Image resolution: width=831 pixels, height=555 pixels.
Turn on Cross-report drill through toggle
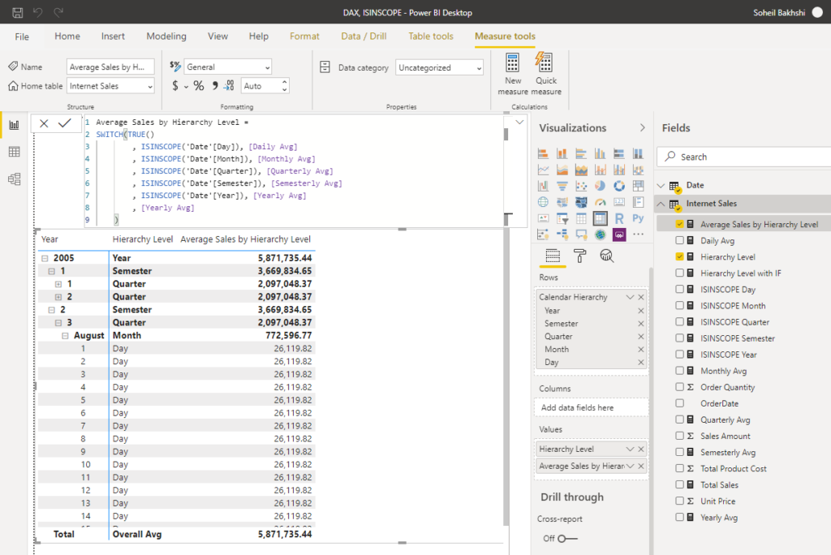click(x=567, y=539)
